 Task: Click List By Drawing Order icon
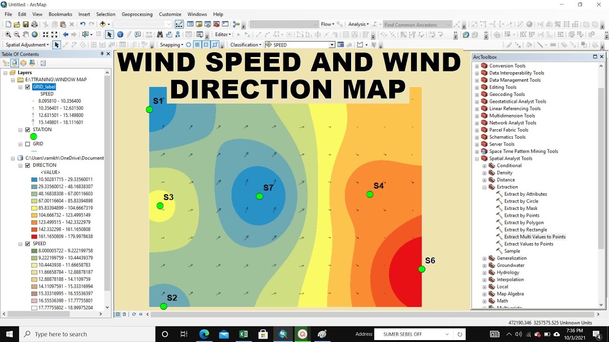[x=6, y=63]
